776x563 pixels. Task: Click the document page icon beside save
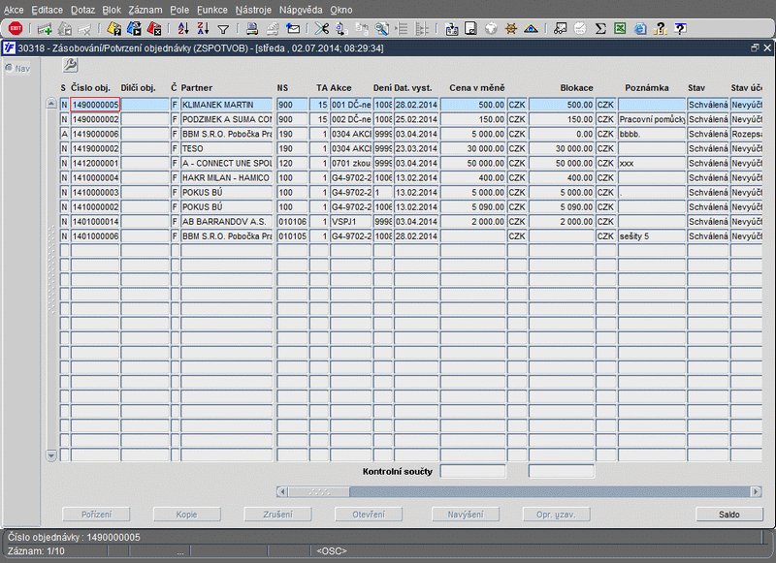(x=470, y=29)
